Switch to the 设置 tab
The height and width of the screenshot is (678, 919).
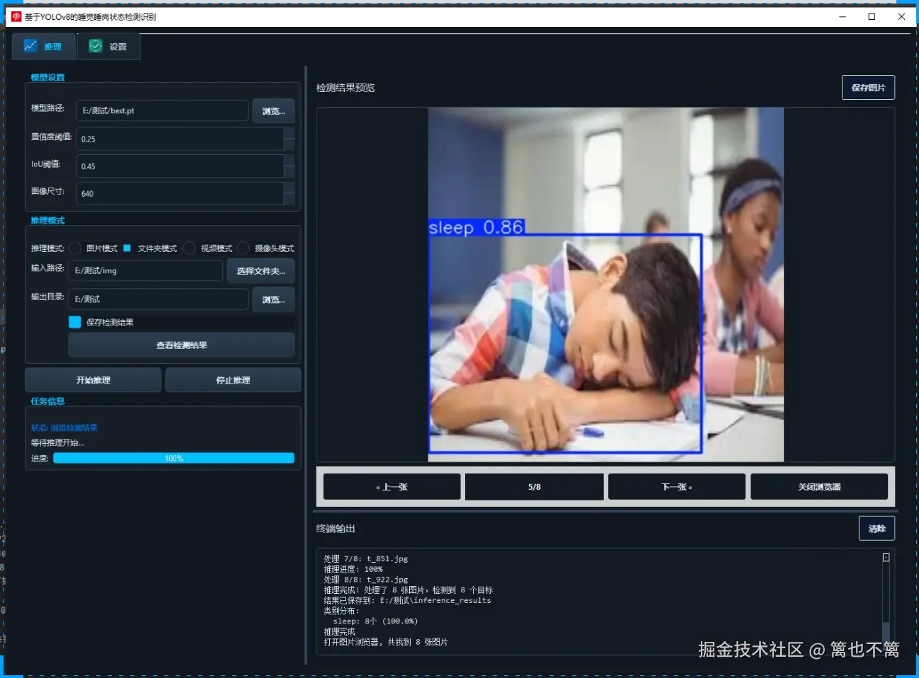[x=108, y=46]
